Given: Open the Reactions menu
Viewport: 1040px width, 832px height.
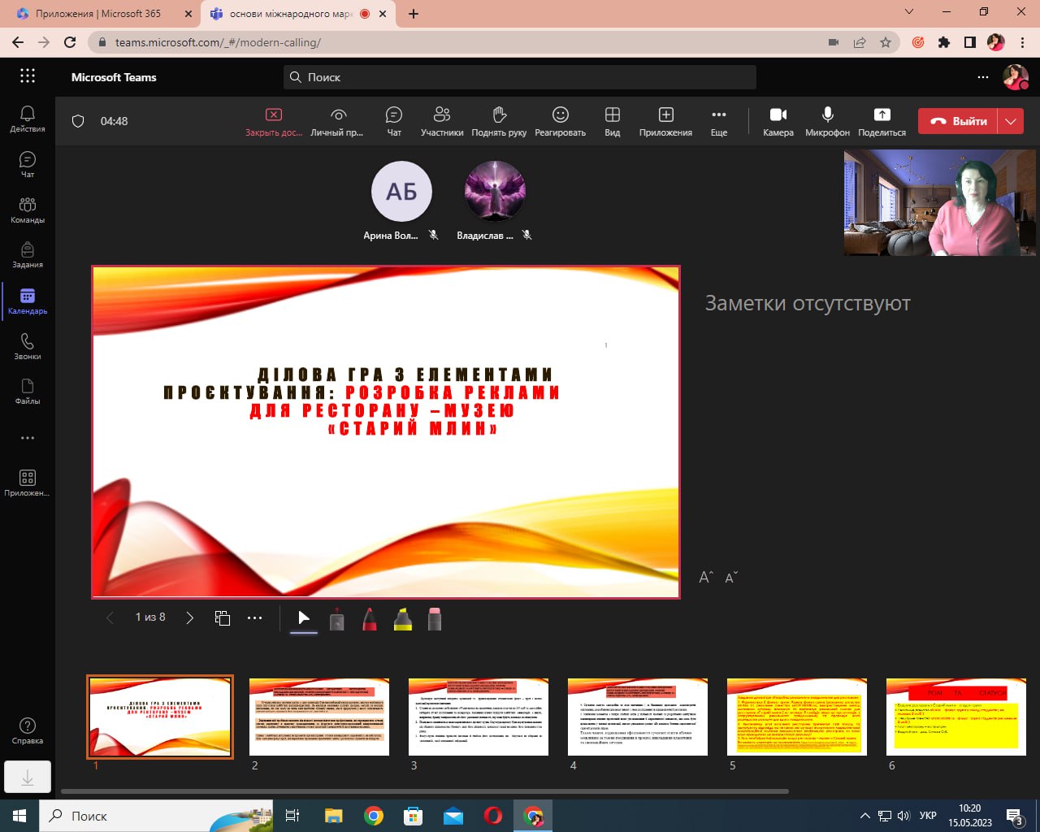Looking at the screenshot, I should pos(560,121).
